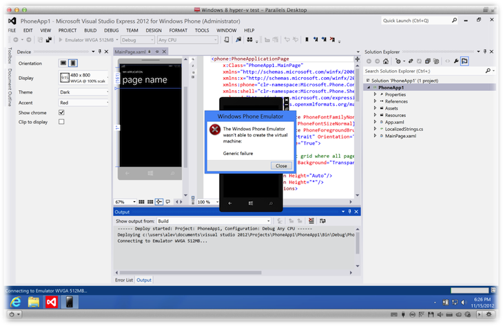Open the Display 480 x 800 dropdown

tap(84, 78)
